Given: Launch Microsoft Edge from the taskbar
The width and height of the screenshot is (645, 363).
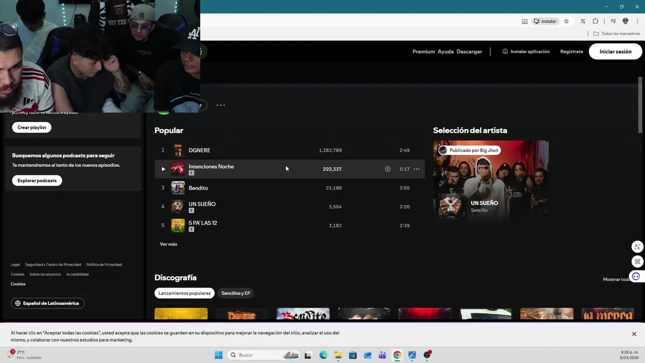Looking at the screenshot, I should coord(323,355).
